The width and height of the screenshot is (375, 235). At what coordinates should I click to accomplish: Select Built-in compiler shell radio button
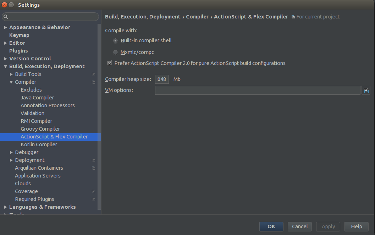pyautogui.click(x=115, y=40)
